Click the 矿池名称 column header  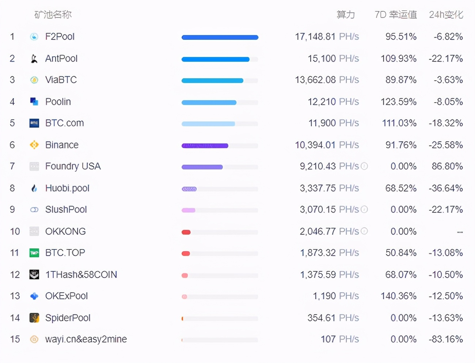click(53, 15)
